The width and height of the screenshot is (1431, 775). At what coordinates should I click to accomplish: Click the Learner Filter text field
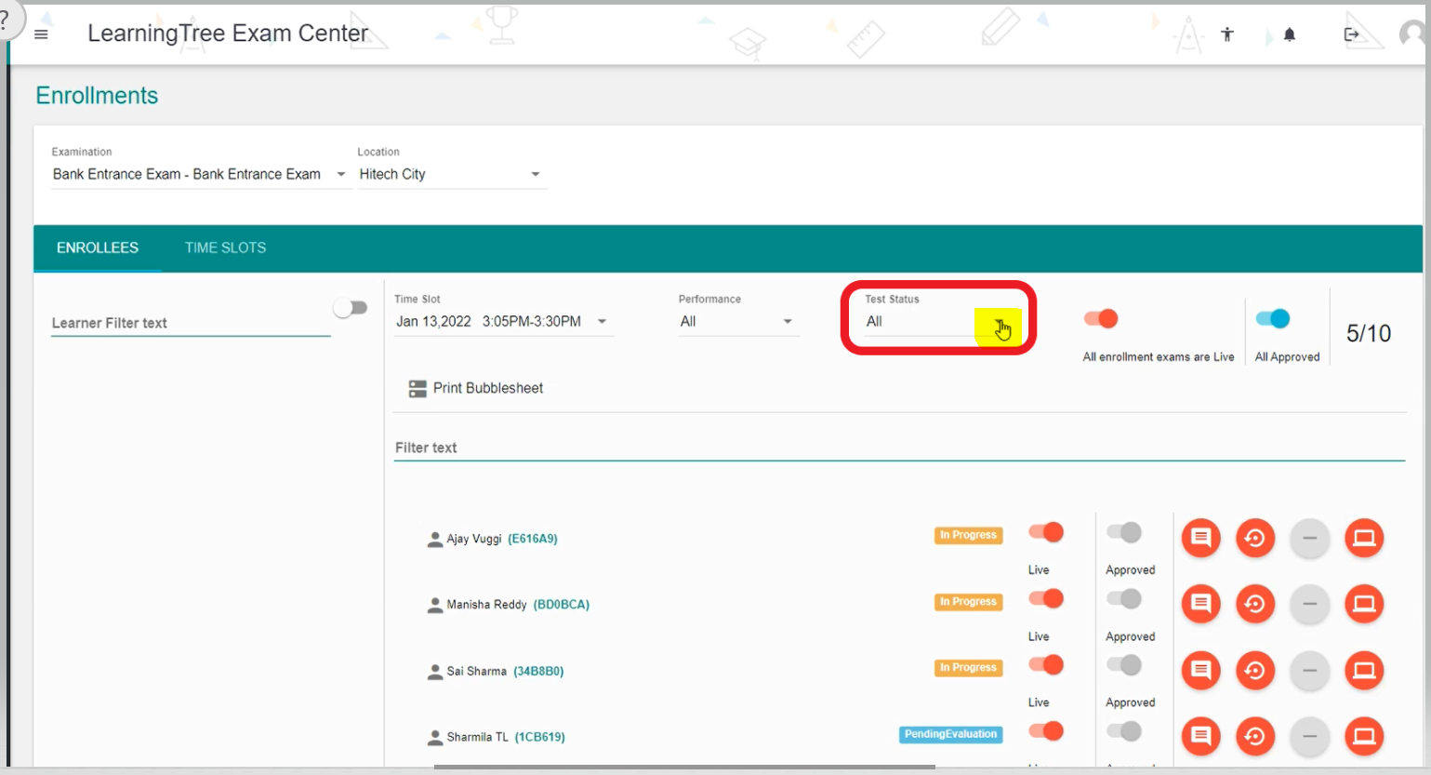tap(191, 323)
